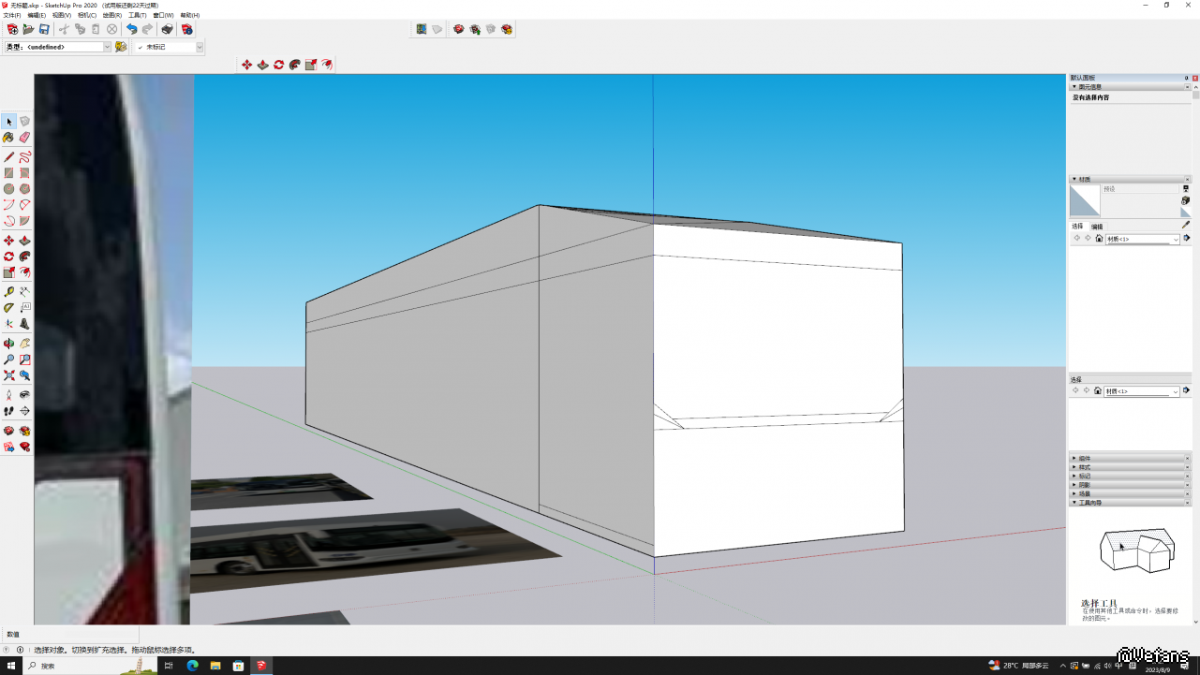Pick the Orbit camera tool
Viewport: 1200px width, 675px height.
click(8, 344)
